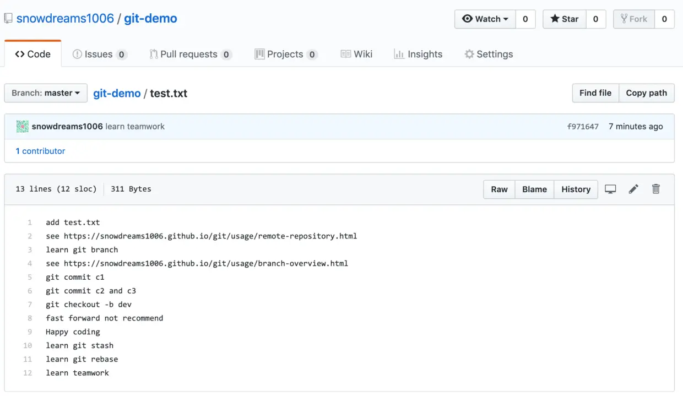Image resolution: width=683 pixels, height=396 pixels.
Task: Click the Find file button
Action: click(595, 93)
